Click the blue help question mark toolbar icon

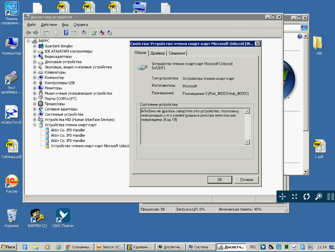(66, 32)
